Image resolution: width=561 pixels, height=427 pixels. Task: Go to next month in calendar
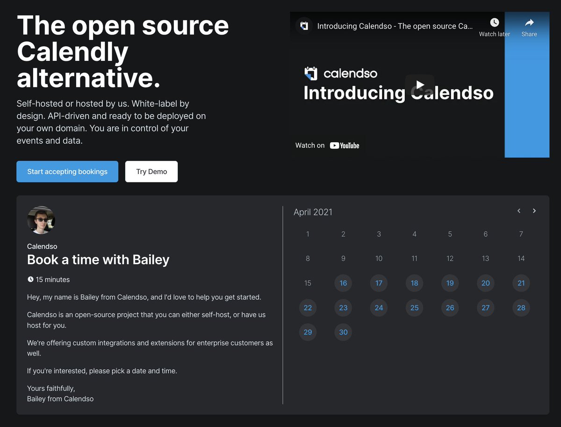[534, 211]
